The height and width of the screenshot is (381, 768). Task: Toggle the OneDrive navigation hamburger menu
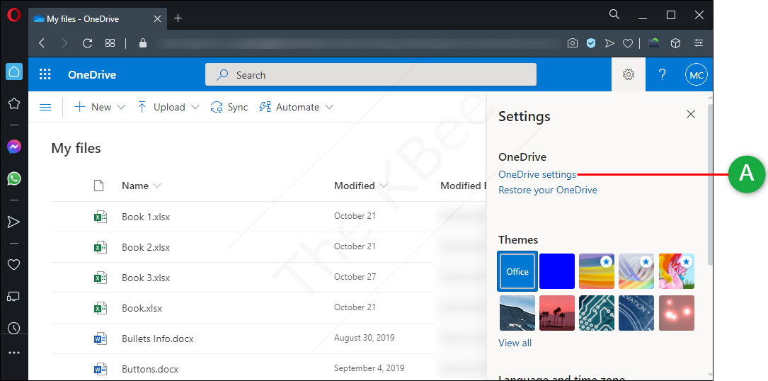pos(45,107)
